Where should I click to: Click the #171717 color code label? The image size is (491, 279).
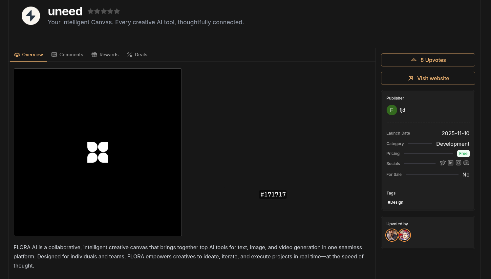click(x=273, y=195)
